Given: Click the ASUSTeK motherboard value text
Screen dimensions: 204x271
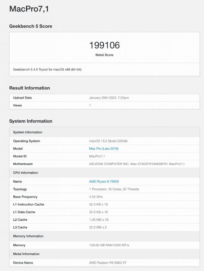Looking at the screenshot, I should pos(137,164).
